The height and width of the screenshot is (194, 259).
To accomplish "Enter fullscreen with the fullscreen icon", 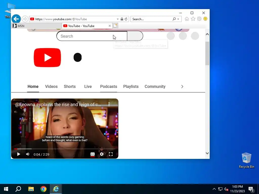I will click(111, 154).
